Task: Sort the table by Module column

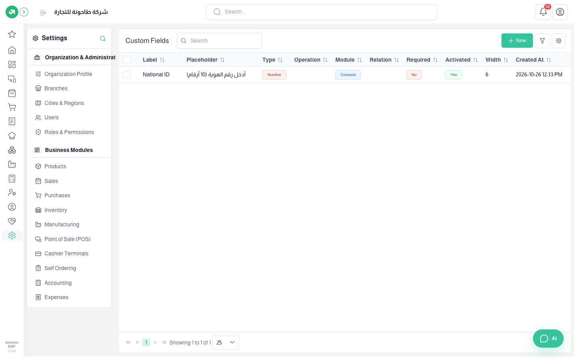Action: point(348,60)
